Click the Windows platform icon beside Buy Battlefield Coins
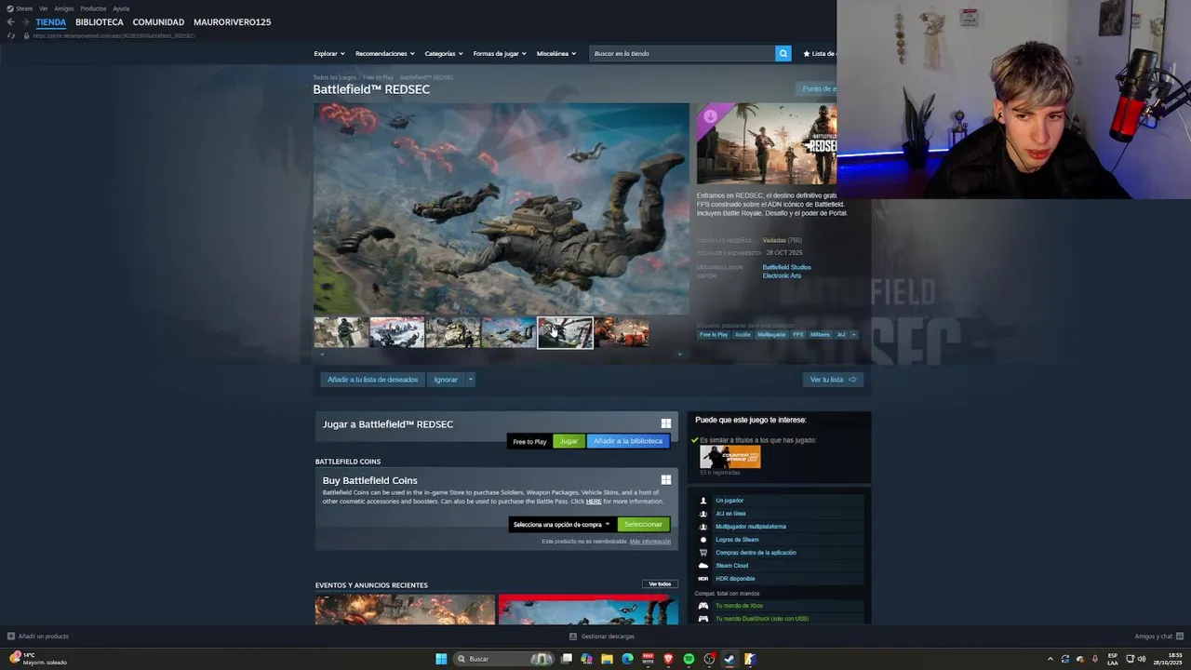Screen dimensions: 1191x670 coord(665,480)
